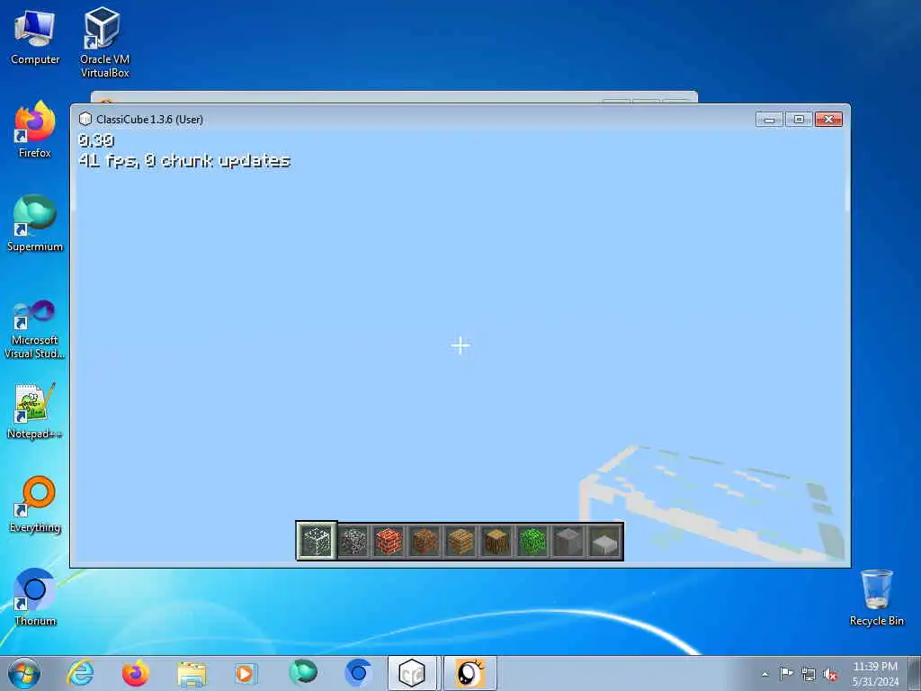Open the network tray icon
The image size is (921, 691).
(809, 675)
